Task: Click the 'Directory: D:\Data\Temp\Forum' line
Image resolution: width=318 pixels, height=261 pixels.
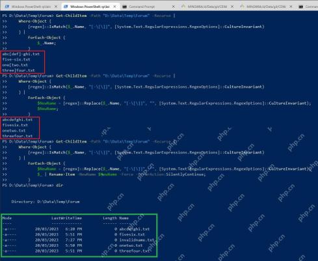Action: click(46, 202)
